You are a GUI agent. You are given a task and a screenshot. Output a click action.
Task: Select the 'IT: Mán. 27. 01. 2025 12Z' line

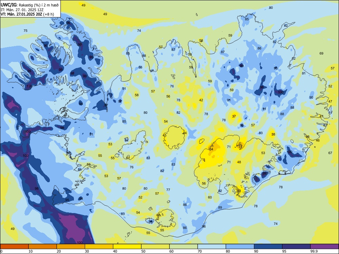22,10
